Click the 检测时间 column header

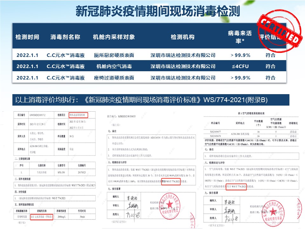click(x=27, y=37)
